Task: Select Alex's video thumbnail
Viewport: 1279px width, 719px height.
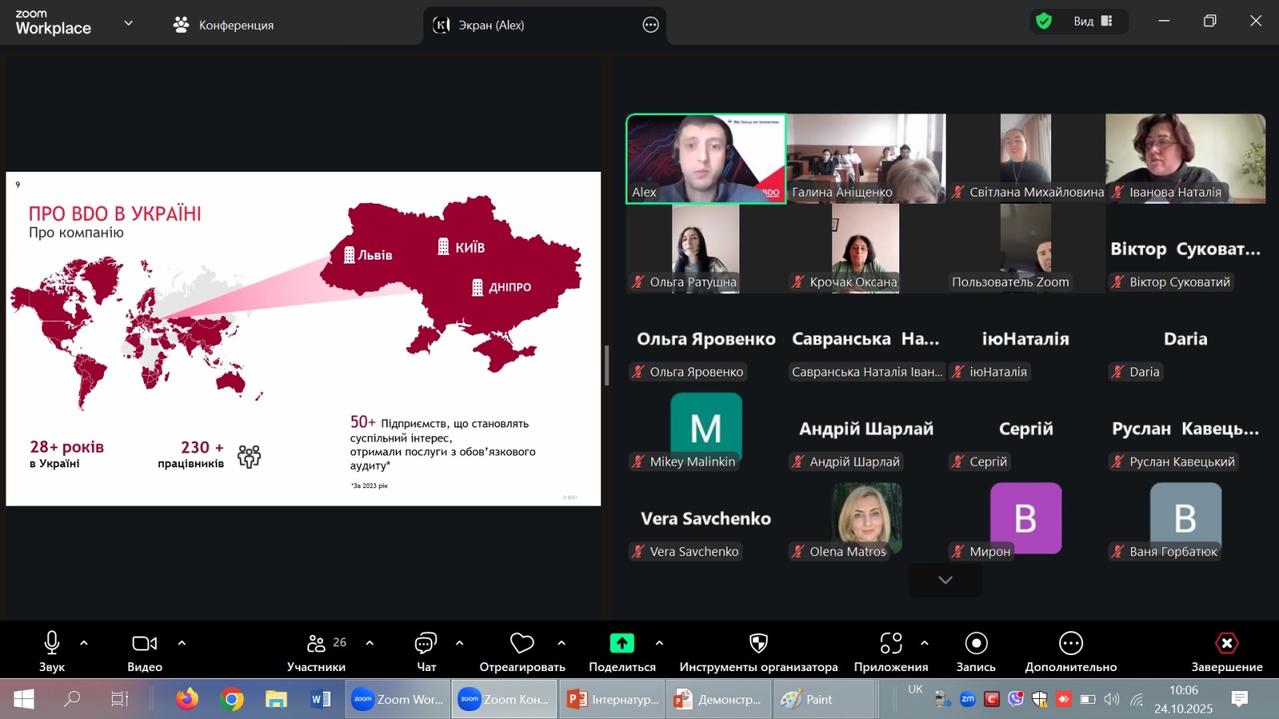Action: [x=705, y=158]
